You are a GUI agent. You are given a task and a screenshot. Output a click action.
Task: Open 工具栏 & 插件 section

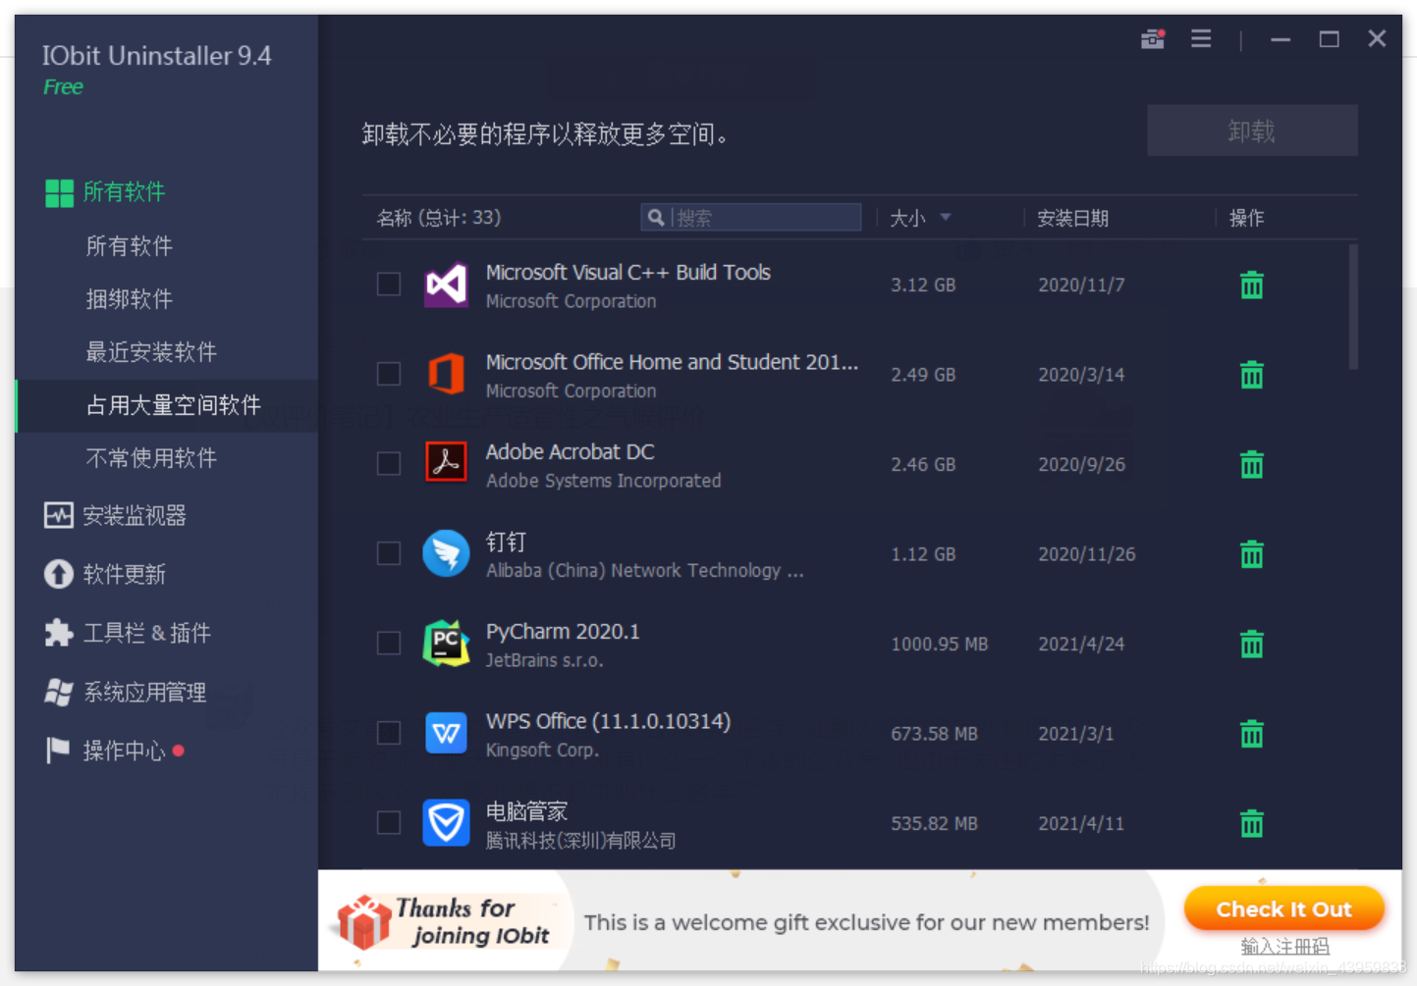(128, 633)
